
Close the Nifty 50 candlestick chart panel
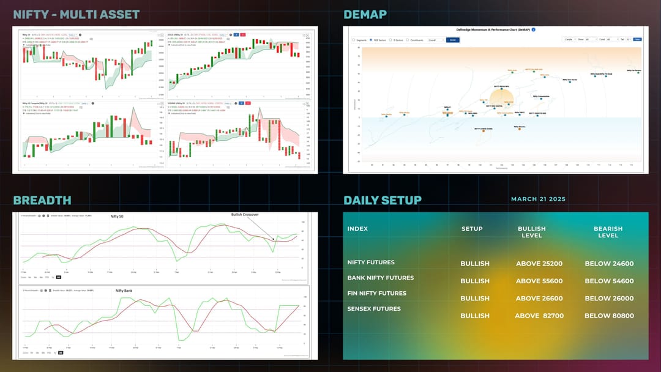[162, 35]
